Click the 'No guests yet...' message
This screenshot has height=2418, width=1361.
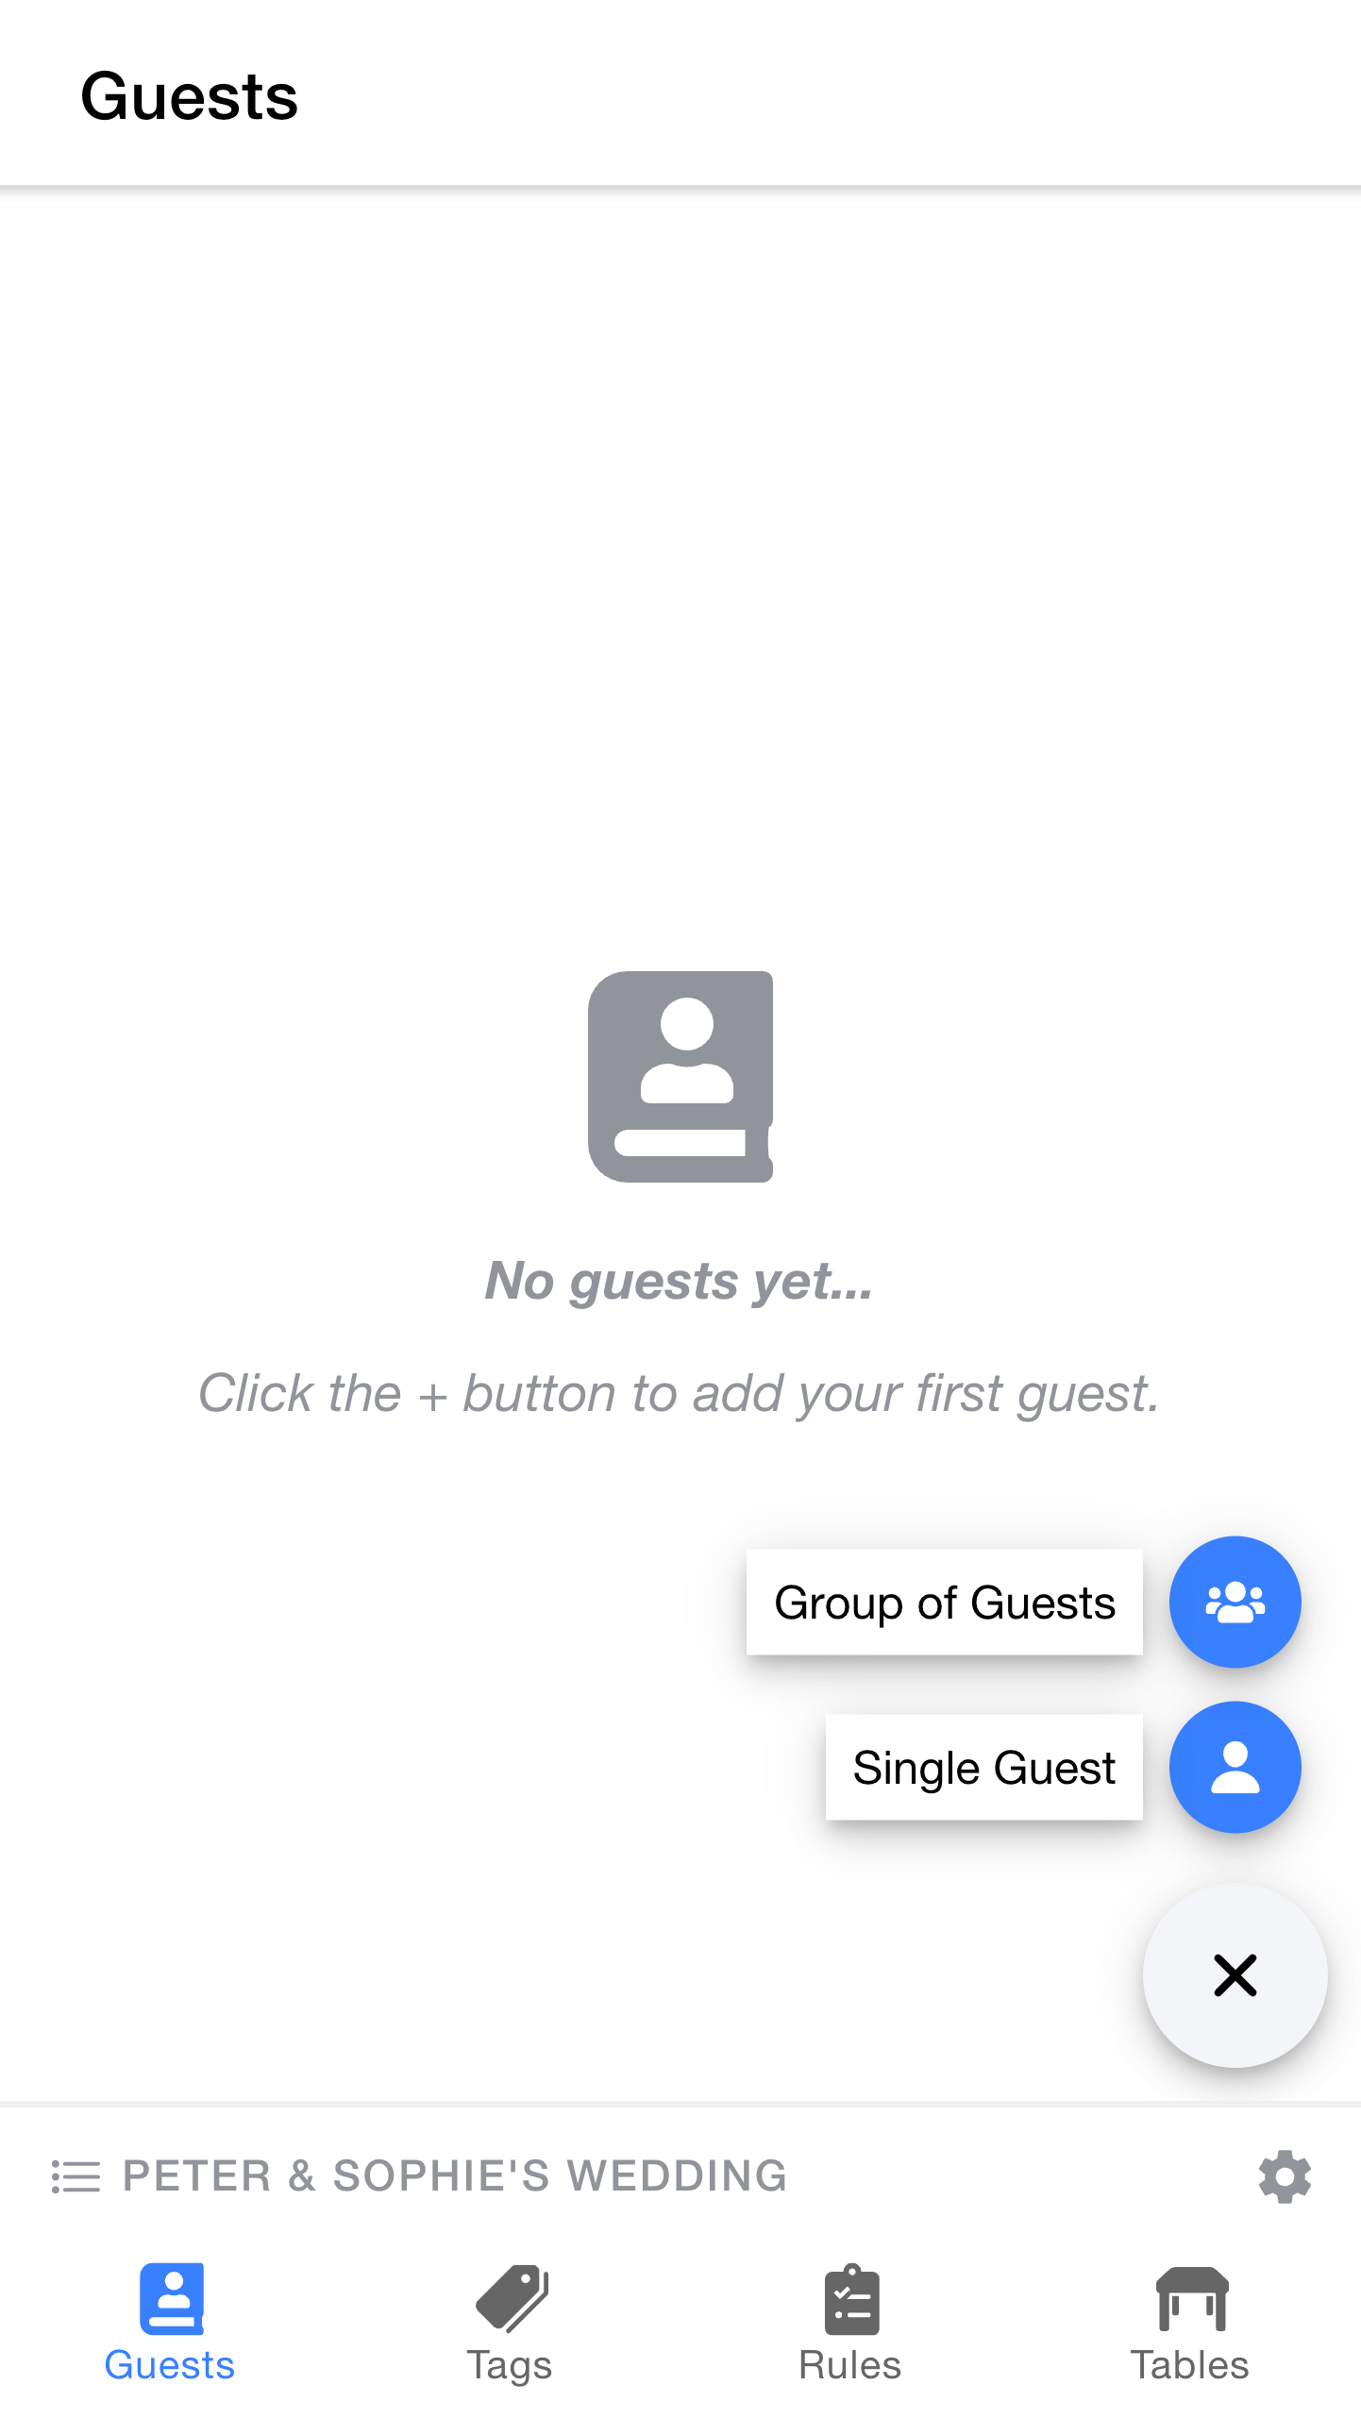(679, 1281)
